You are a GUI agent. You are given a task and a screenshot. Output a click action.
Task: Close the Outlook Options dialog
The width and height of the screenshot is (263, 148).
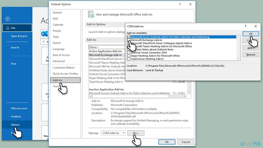[190, 4]
